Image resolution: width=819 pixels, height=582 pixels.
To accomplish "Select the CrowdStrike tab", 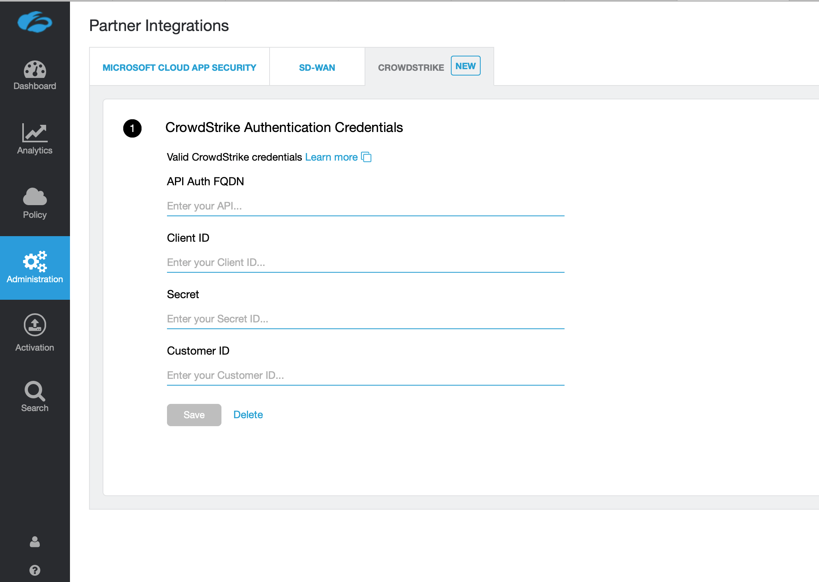I will point(411,68).
